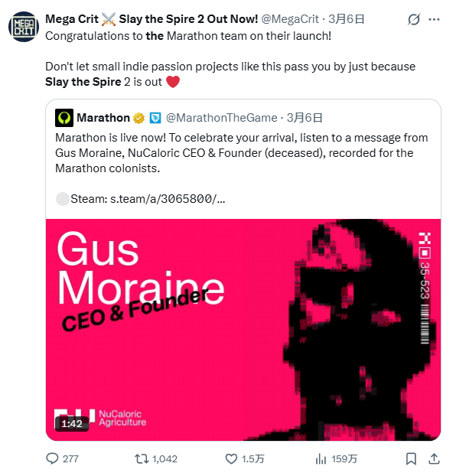Open the Marathon account avatar in the quoted post
The width and height of the screenshot is (453, 473).
(64, 118)
